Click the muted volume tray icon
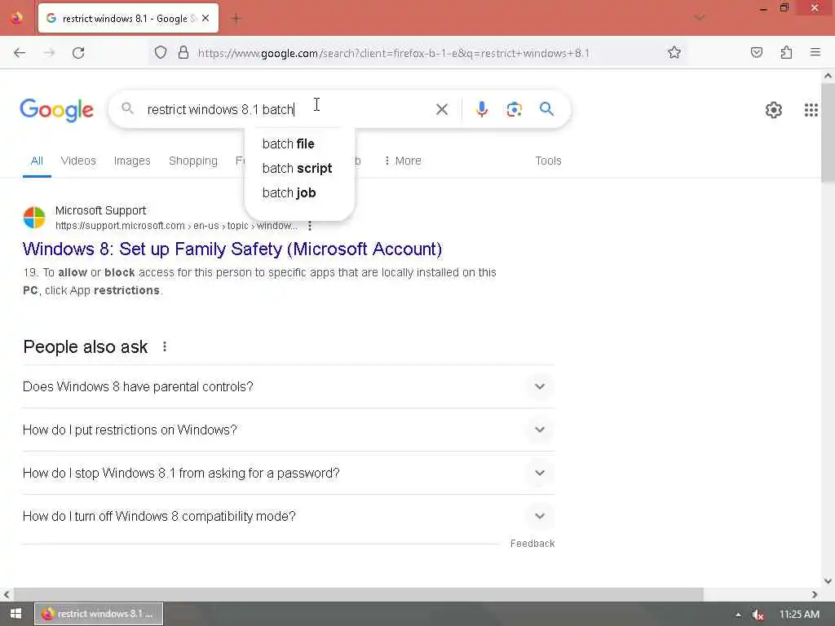Viewport: 835px width, 626px height. tap(758, 615)
